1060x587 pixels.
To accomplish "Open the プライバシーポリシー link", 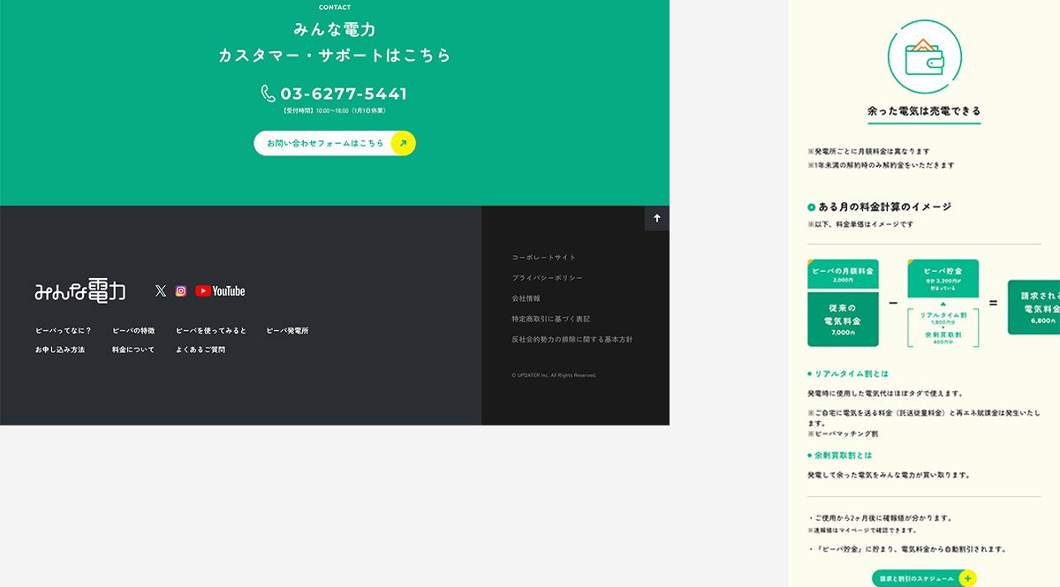I will (548, 278).
